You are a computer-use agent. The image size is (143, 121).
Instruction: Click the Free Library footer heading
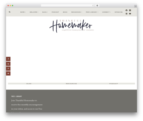click(17, 96)
